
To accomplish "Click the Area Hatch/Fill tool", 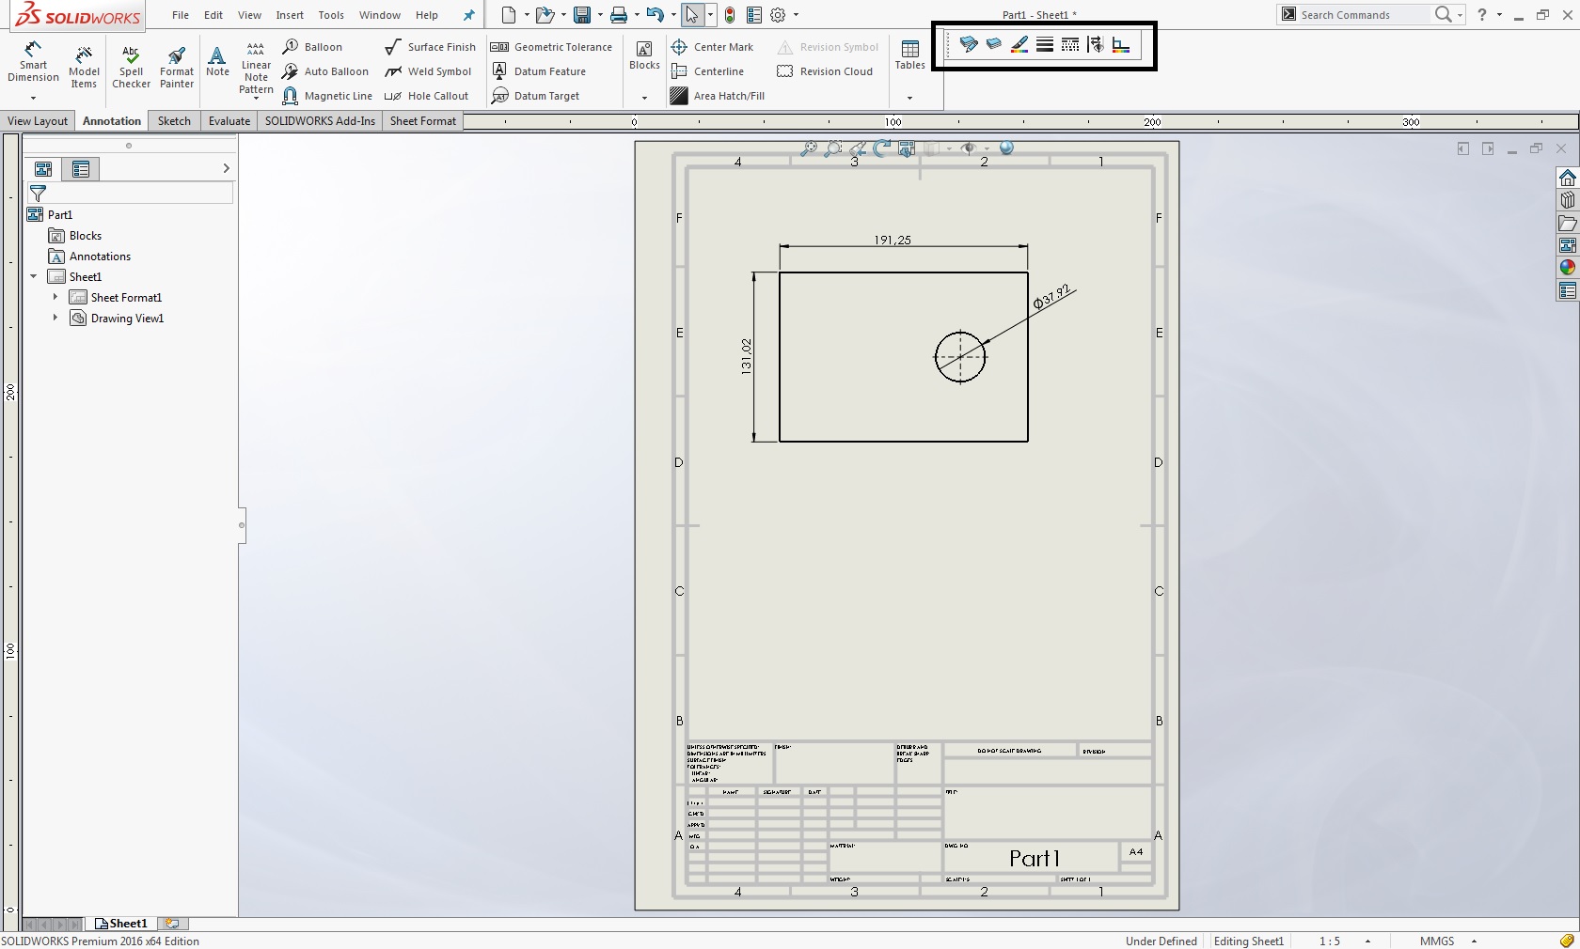I will click(719, 96).
